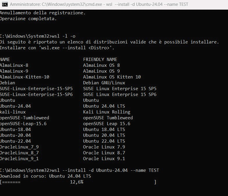Image resolution: width=228 pixels, height=196 pixels.
Task: Select AlmaLinux-Kitten-10 in the NAME column
Action: [x=24, y=77]
